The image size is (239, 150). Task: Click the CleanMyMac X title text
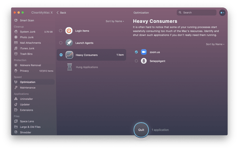(x=42, y=12)
